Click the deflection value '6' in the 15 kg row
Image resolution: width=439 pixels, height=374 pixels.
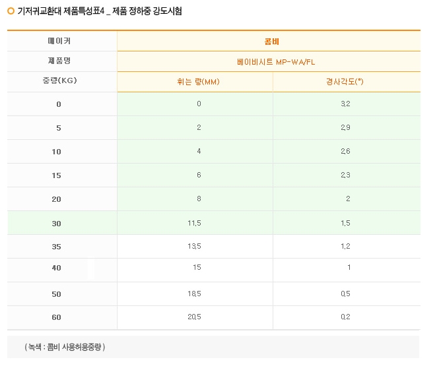click(199, 175)
